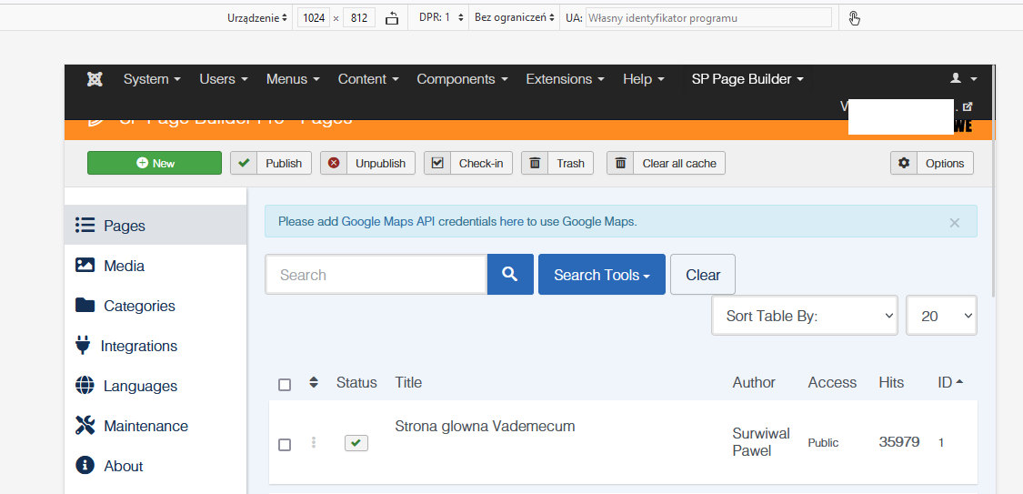Open the Sort Table By dropdown
This screenshot has width=1023, height=494.
click(x=805, y=316)
